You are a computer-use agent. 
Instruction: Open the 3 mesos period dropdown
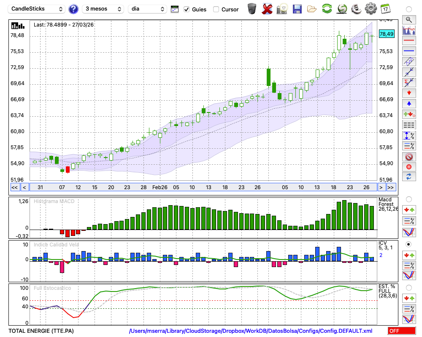click(x=103, y=9)
